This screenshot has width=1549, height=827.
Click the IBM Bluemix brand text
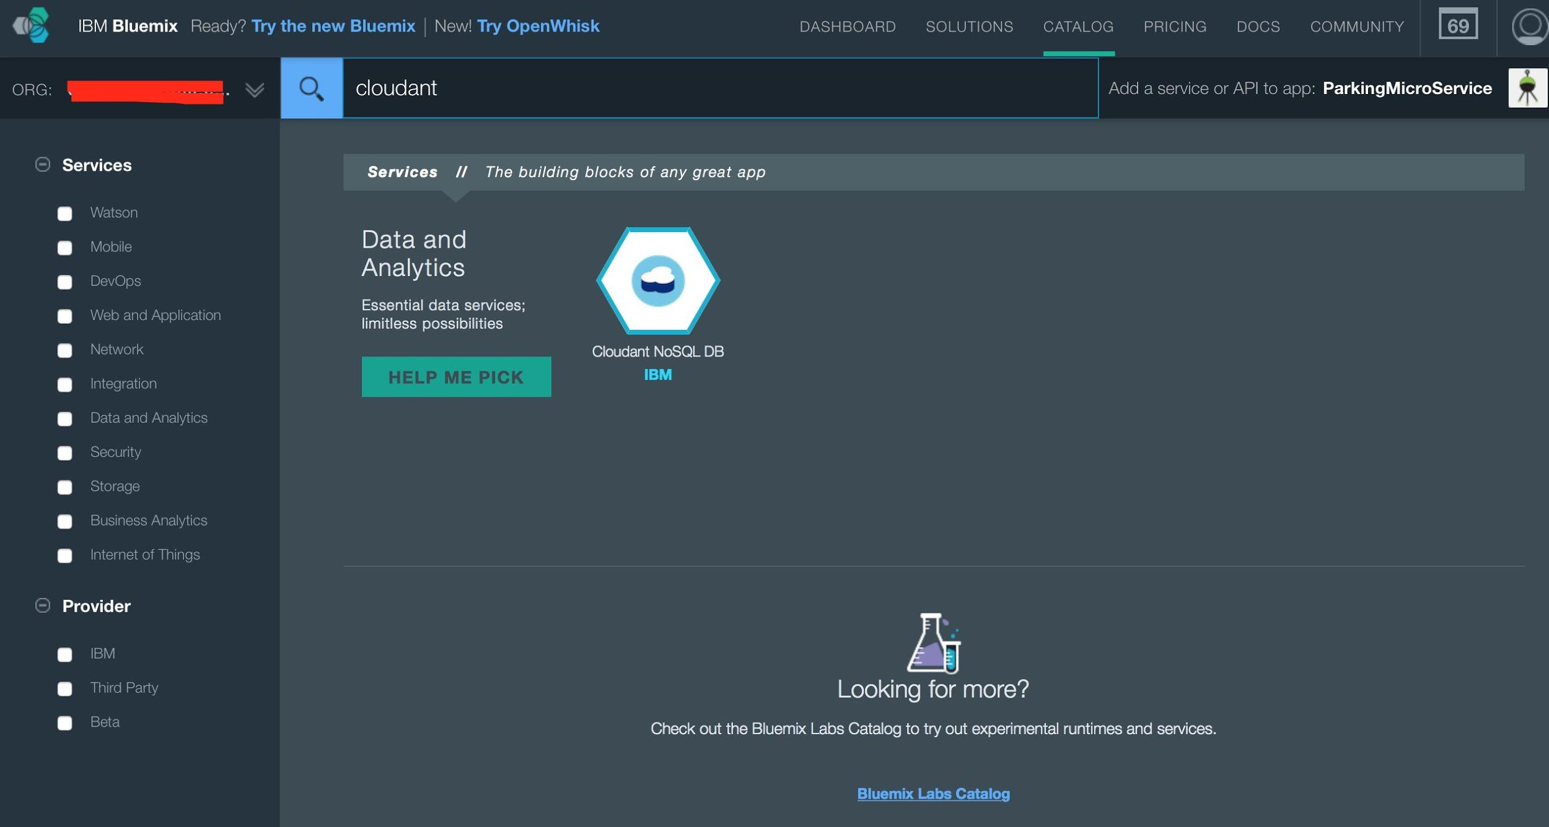pyautogui.click(x=128, y=26)
